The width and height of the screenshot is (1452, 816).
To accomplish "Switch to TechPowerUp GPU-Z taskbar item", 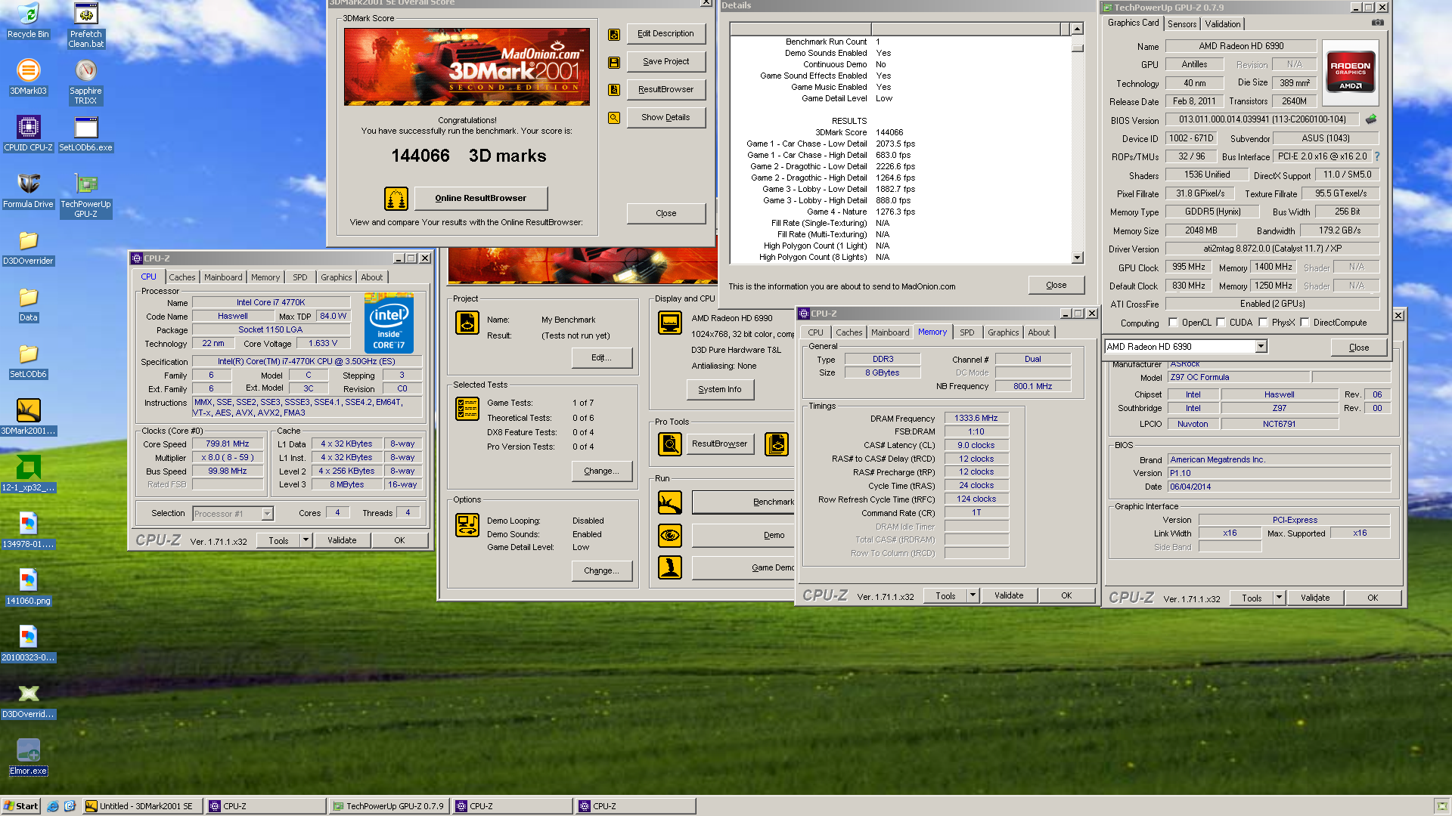I will pyautogui.click(x=389, y=806).
